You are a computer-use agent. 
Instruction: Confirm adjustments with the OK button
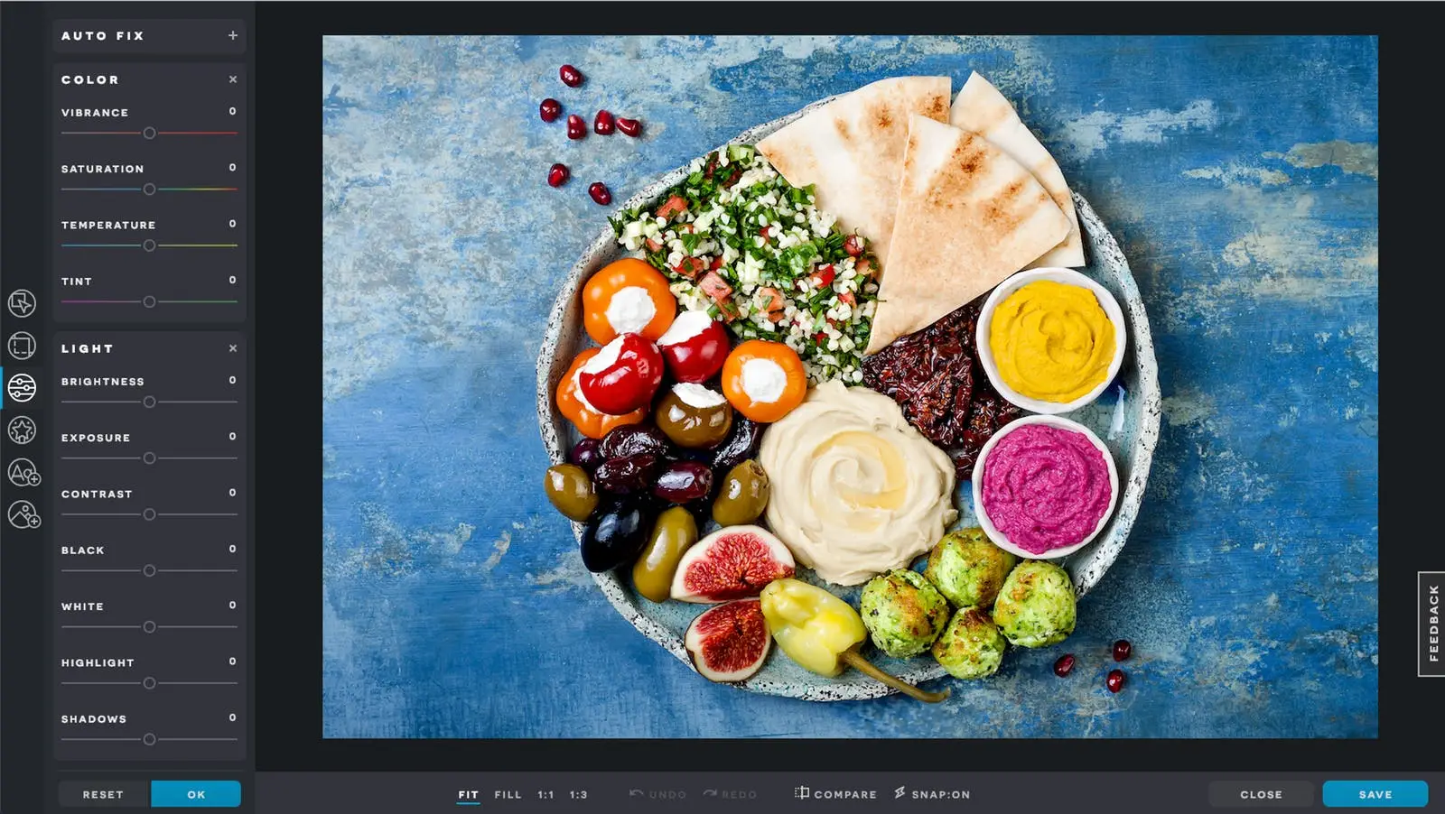195,794
